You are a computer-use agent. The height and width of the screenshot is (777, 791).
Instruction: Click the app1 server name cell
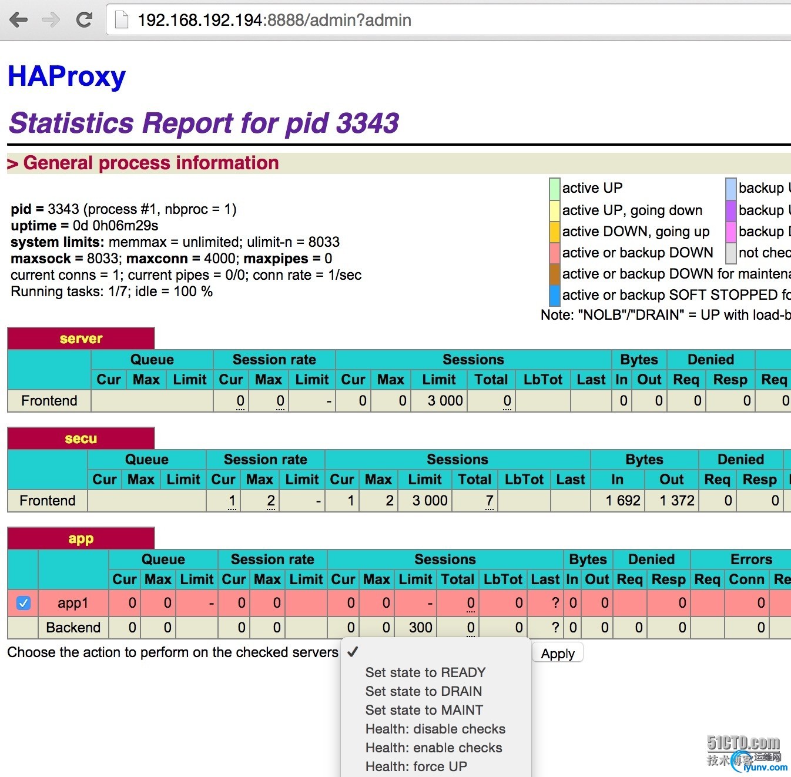(x=73, y=603)
